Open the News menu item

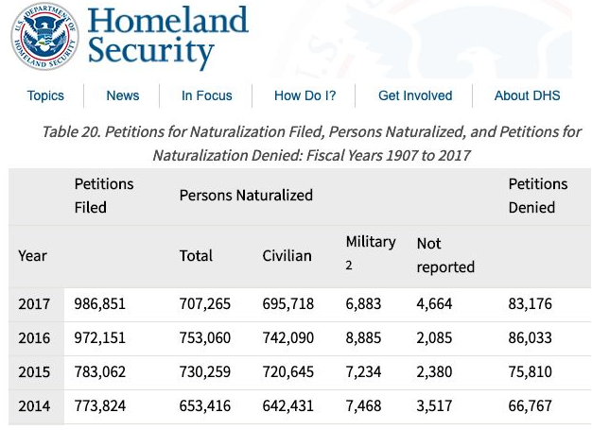pos(123,95)
